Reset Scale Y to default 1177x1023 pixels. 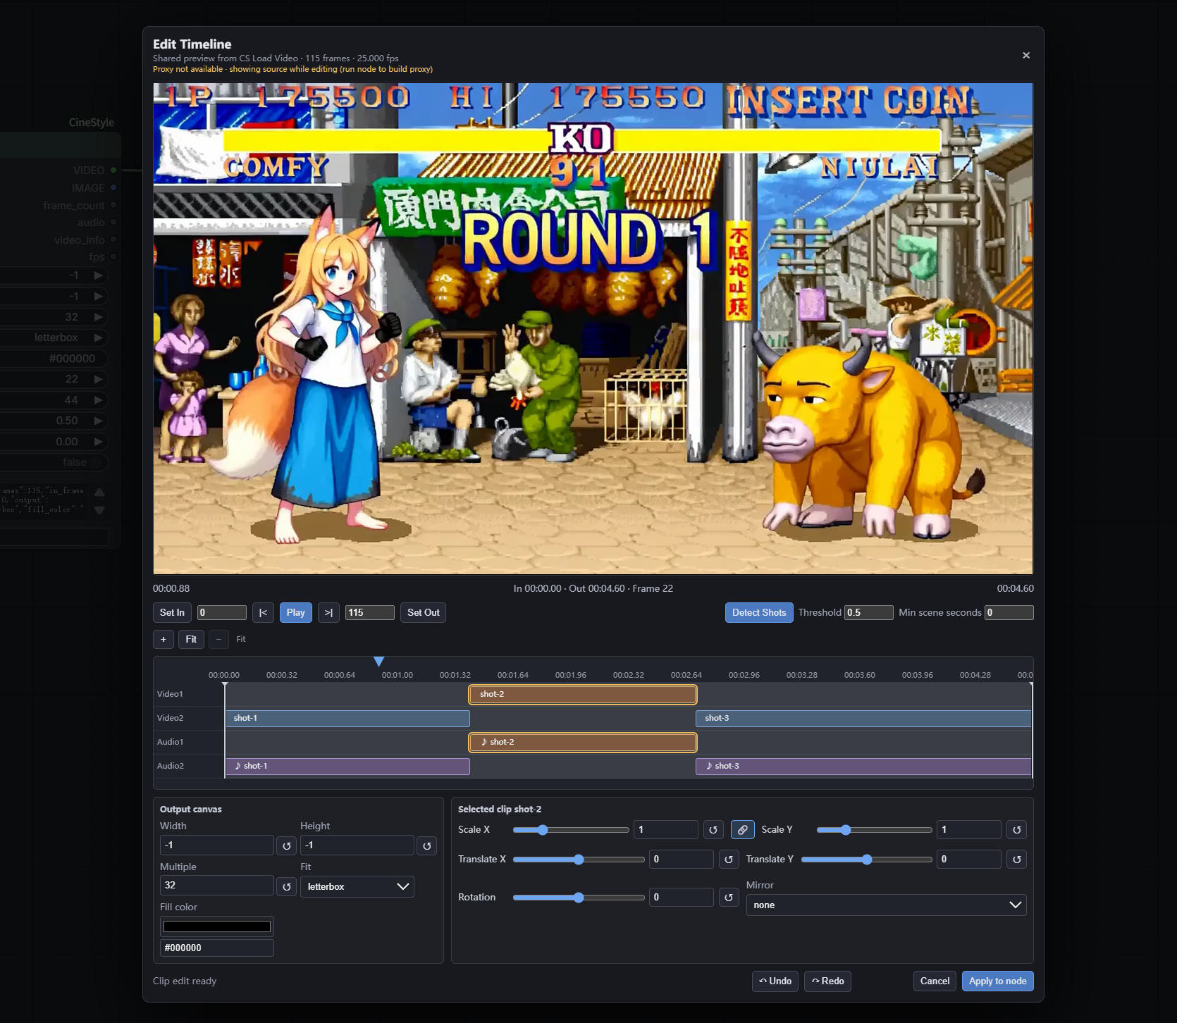click(1016, 830)
